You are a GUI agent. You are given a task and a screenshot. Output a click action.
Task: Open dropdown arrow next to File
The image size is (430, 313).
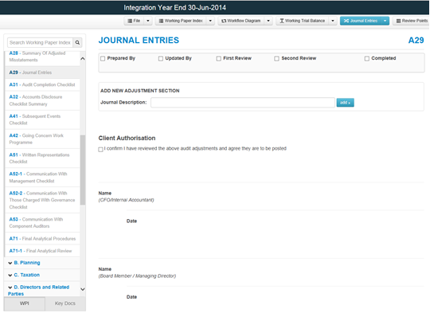point(148,21)
